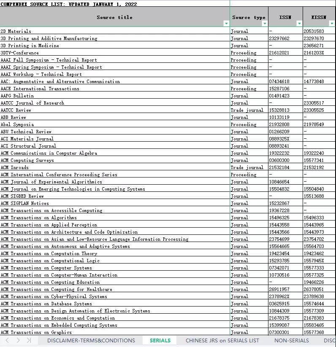Open the Source type filter dropdown
Screen dimensions: 336x347
(x=265, y=24)
